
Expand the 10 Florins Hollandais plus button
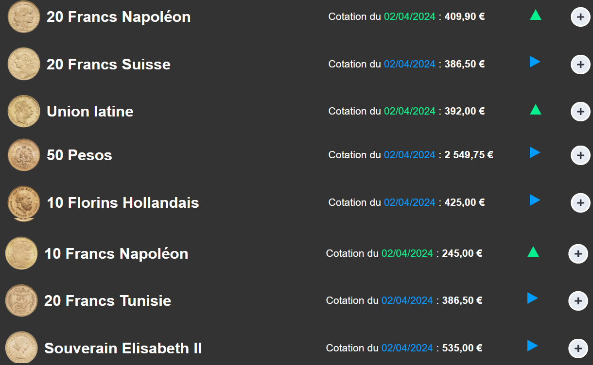tap(580, 203)
